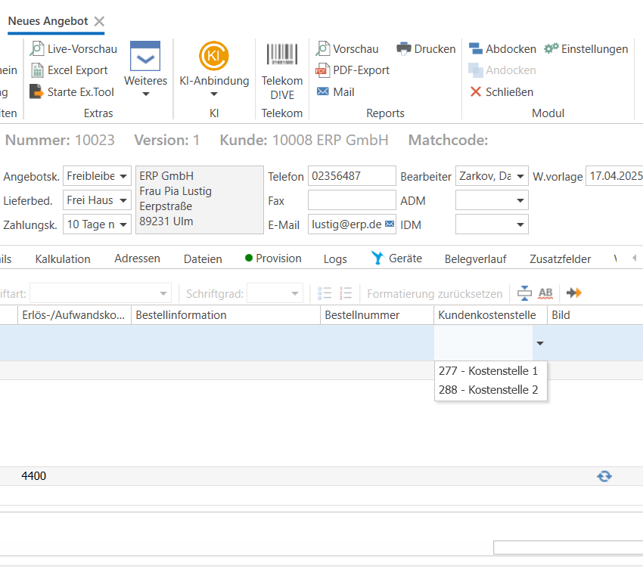Viewport: 643px width, 588px height.
Task: Open the Belegverlauf tab
Action: pyautogui.click(x=475, y=259)
